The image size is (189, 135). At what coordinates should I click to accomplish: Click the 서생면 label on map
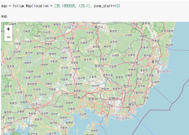[x=156, y=82]
